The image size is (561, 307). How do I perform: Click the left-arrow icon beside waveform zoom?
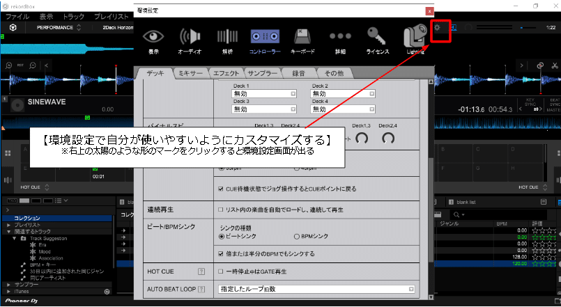click(47, 65)
